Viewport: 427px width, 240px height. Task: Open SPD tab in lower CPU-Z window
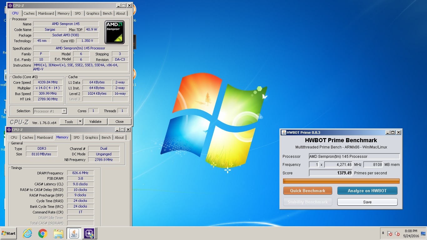[x=77, y=137]
